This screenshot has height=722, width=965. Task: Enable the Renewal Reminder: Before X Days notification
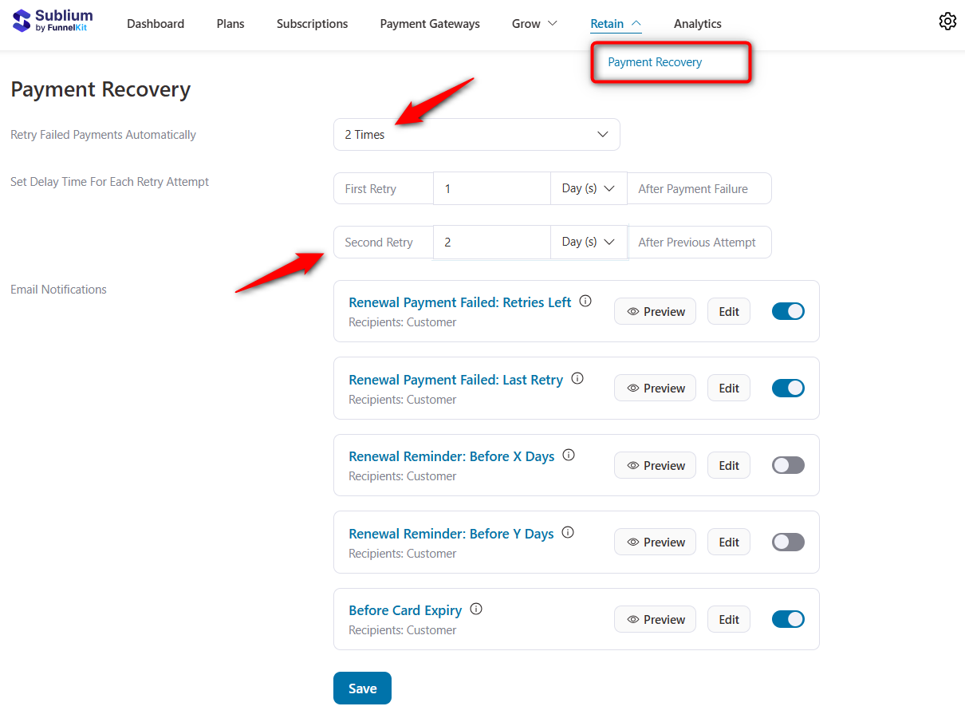point(788,465)
